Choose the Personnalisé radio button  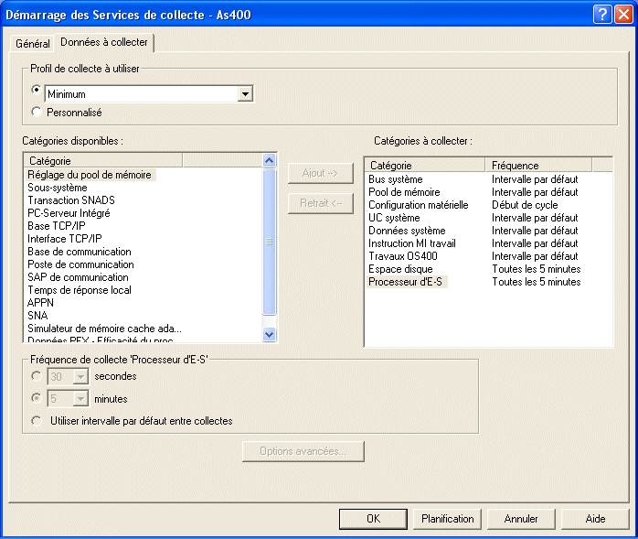[x=37, y=112]
